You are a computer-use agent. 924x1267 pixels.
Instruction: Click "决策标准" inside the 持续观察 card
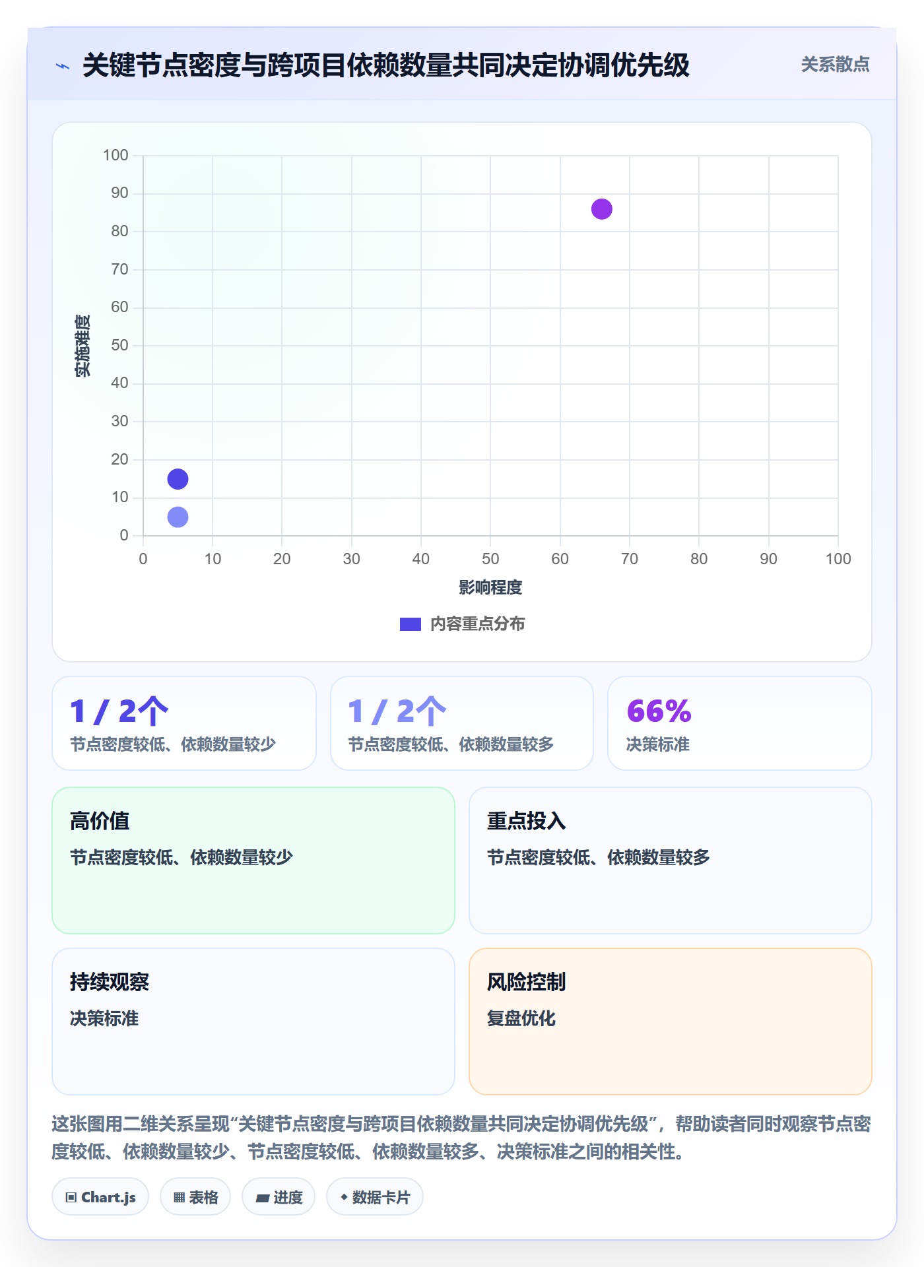(104, 1018)
